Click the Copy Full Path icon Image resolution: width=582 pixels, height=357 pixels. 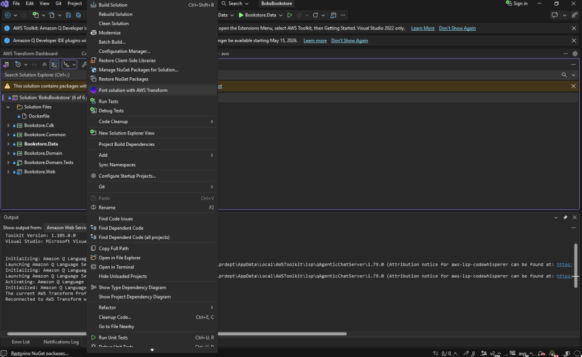pos(94,248)
